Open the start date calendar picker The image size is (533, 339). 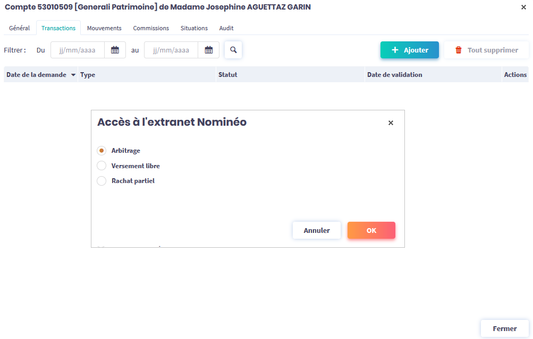(115, 50)
